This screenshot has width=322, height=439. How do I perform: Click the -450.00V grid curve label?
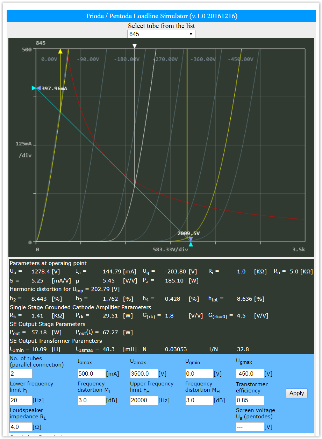tap(241, 59)
